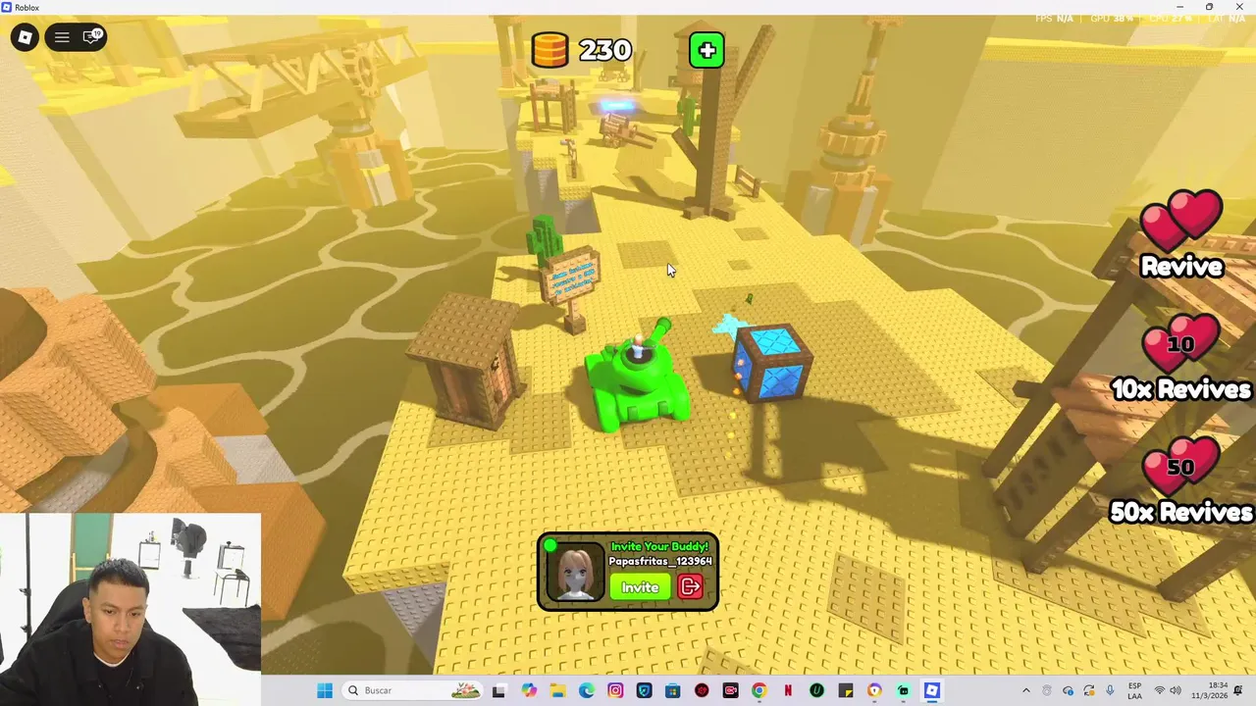Click the Buscar taskbar search box
The image size is (1256, 706).
click(x=412, y=690)
